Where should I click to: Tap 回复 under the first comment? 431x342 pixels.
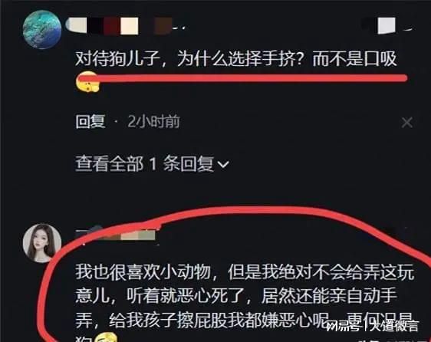click(90, 121)
